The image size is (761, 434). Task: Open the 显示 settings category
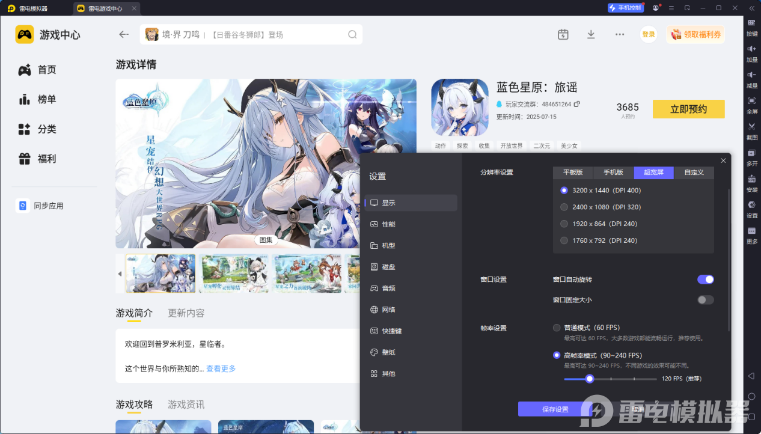(x=411, y=203)
